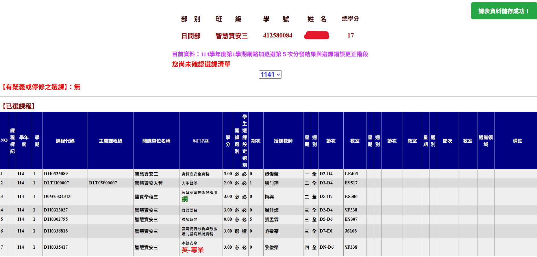Click the 期次 column header
Screen dimensions: 537x257
pos(256,141)
